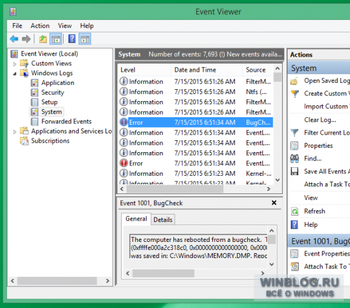
Task: Click Attach Task To This Event icon
Action: point(294,266)
